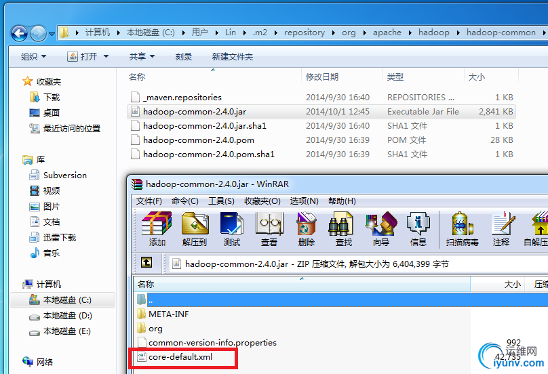Click the WinRAR Extract To (解压到) icon
Viewport: 548px width, 374px height.
point(195,229)
